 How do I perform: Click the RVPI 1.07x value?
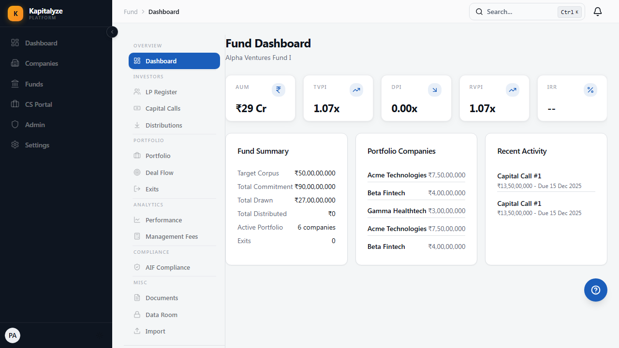click(x=483, y=108)
